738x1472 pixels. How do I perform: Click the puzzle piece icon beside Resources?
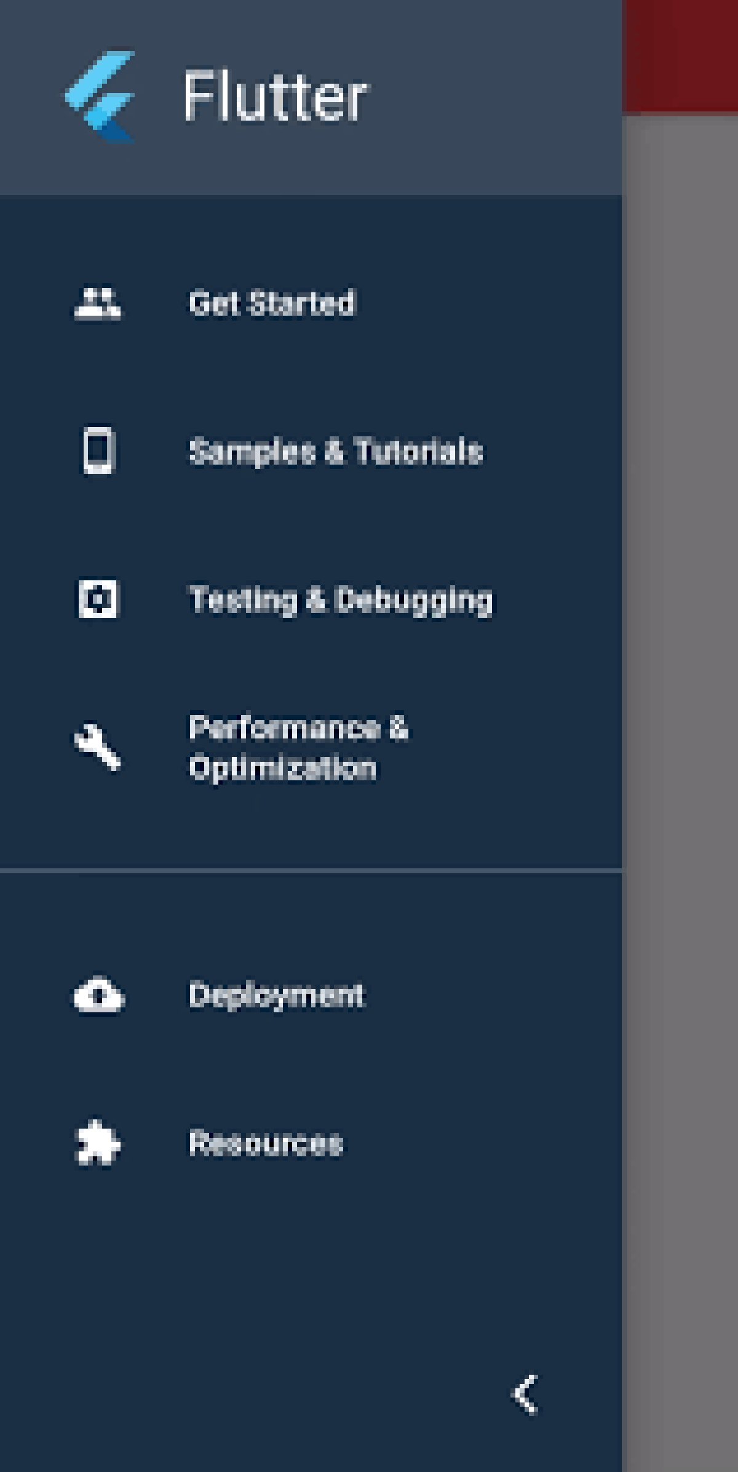[98, 1143]
